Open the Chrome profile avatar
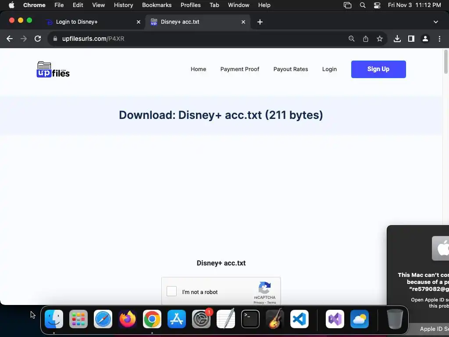The image size is (449, 337). click(425, 39)
